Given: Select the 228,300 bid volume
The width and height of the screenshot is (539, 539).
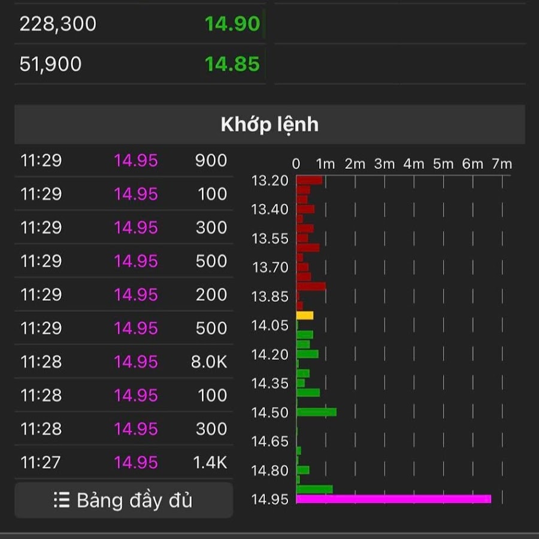Looking at the screenshot, I should tap(58, 24).
